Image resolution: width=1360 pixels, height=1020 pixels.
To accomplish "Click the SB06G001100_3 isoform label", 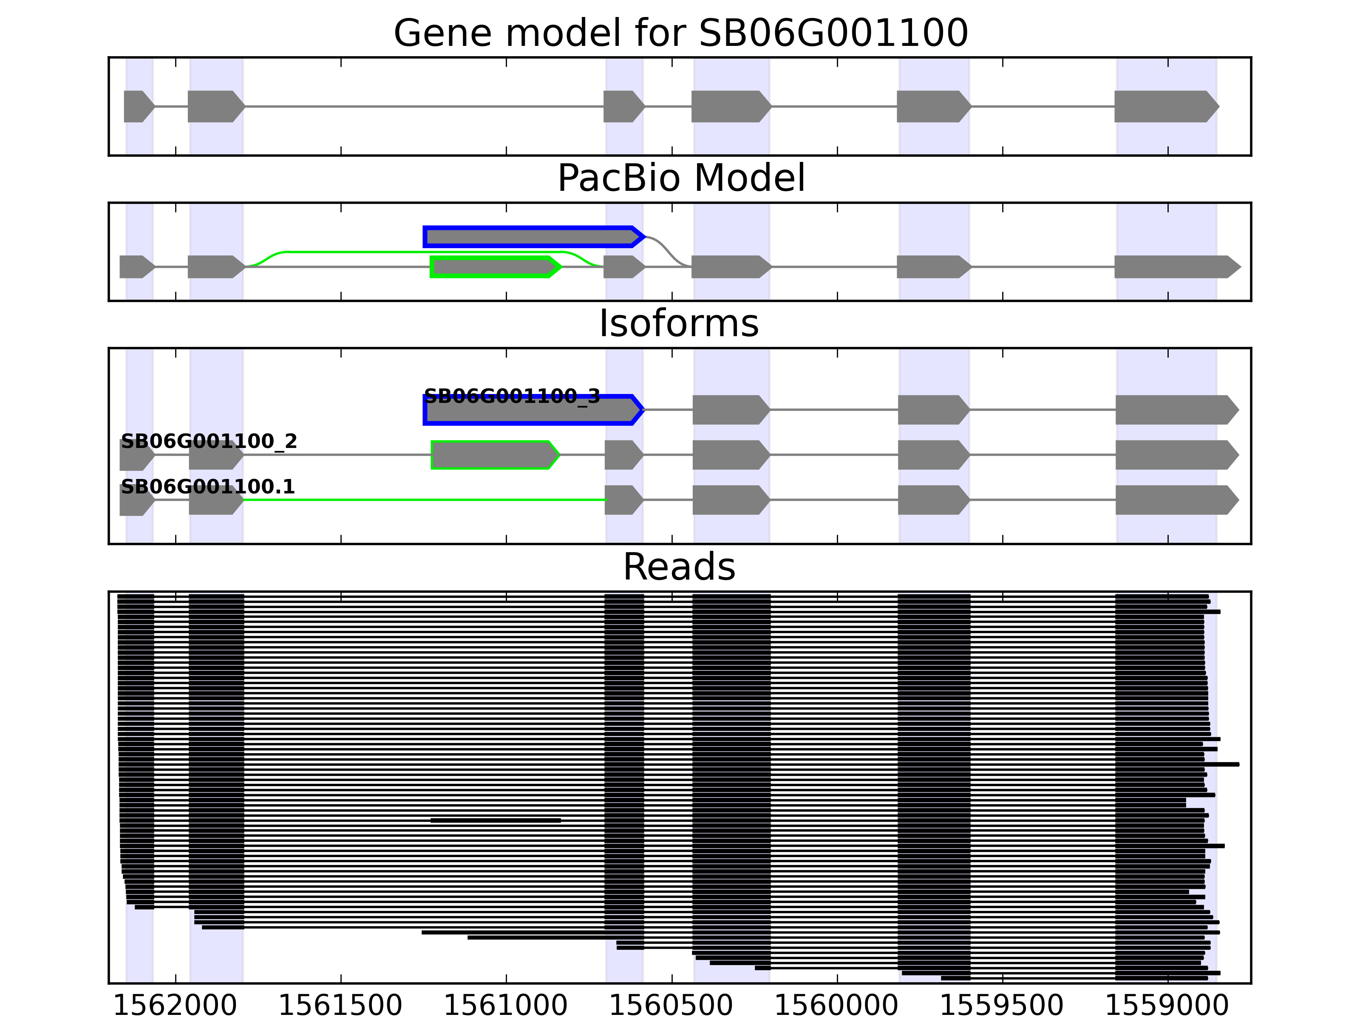I will coord(512,397).
